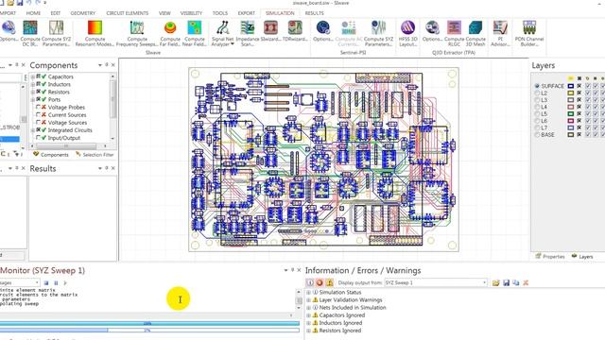Toggle warning messages filter icon
This screenshot has height=340, width=605.
click(329, 282)
